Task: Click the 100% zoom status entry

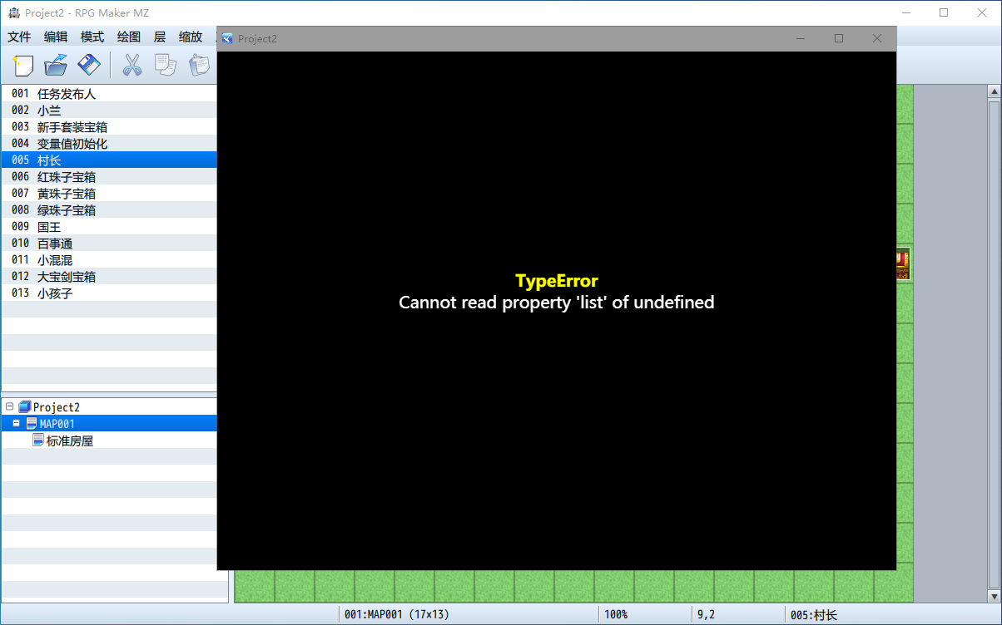Action: click(x=616, y=615)
